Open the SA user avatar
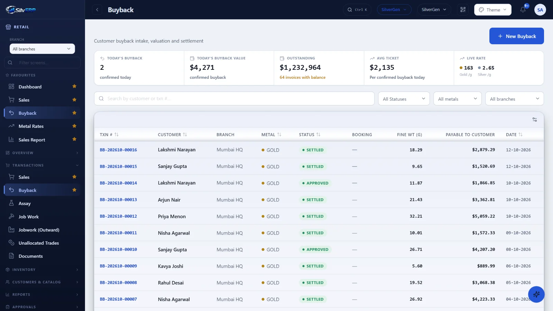This screenshot has height=311, width=553. coord(540,10)
